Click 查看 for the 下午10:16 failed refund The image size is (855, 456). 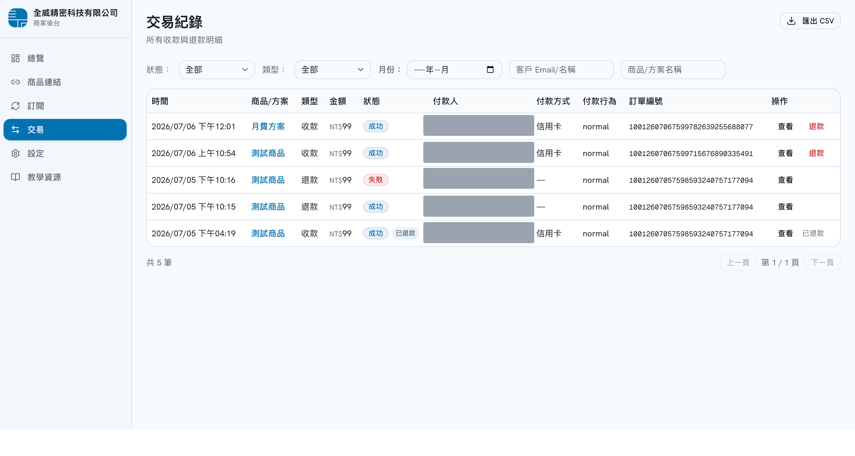point(785,180)
